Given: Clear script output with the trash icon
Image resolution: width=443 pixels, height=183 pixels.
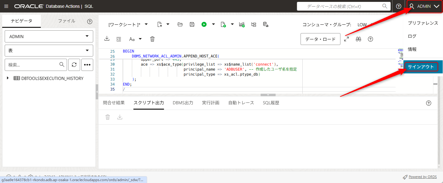Looking at the screenshot, I should pyautogui.click(x=108, y=117).
